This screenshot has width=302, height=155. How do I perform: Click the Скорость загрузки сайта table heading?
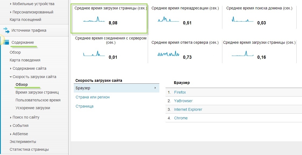[x=99, y=80]
